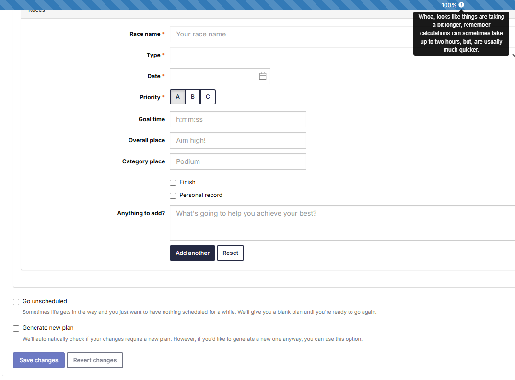Click the Category place input box
Viewport: 515px width, 380px height.
click(x=238, y=161)
